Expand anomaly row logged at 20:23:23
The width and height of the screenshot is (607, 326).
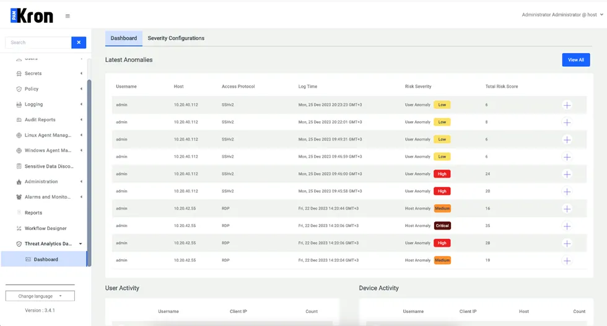(567, 105)
